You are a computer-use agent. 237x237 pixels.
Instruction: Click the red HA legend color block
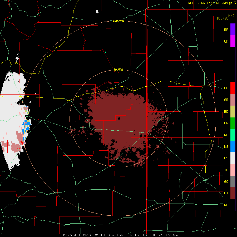click(233, 88)
